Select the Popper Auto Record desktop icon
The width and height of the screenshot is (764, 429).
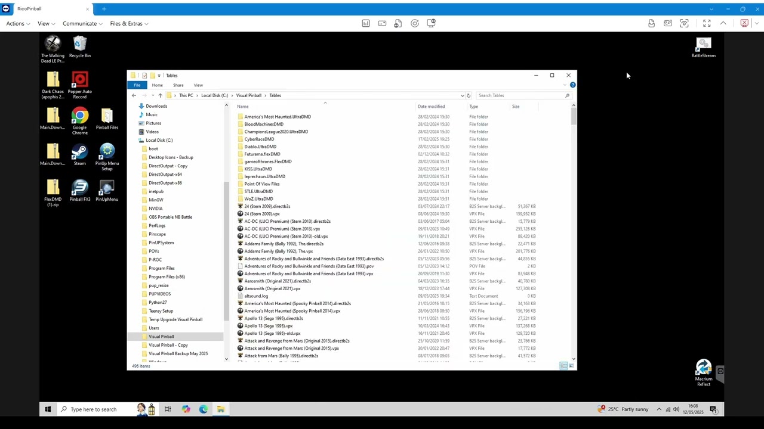tap(79, 85)
